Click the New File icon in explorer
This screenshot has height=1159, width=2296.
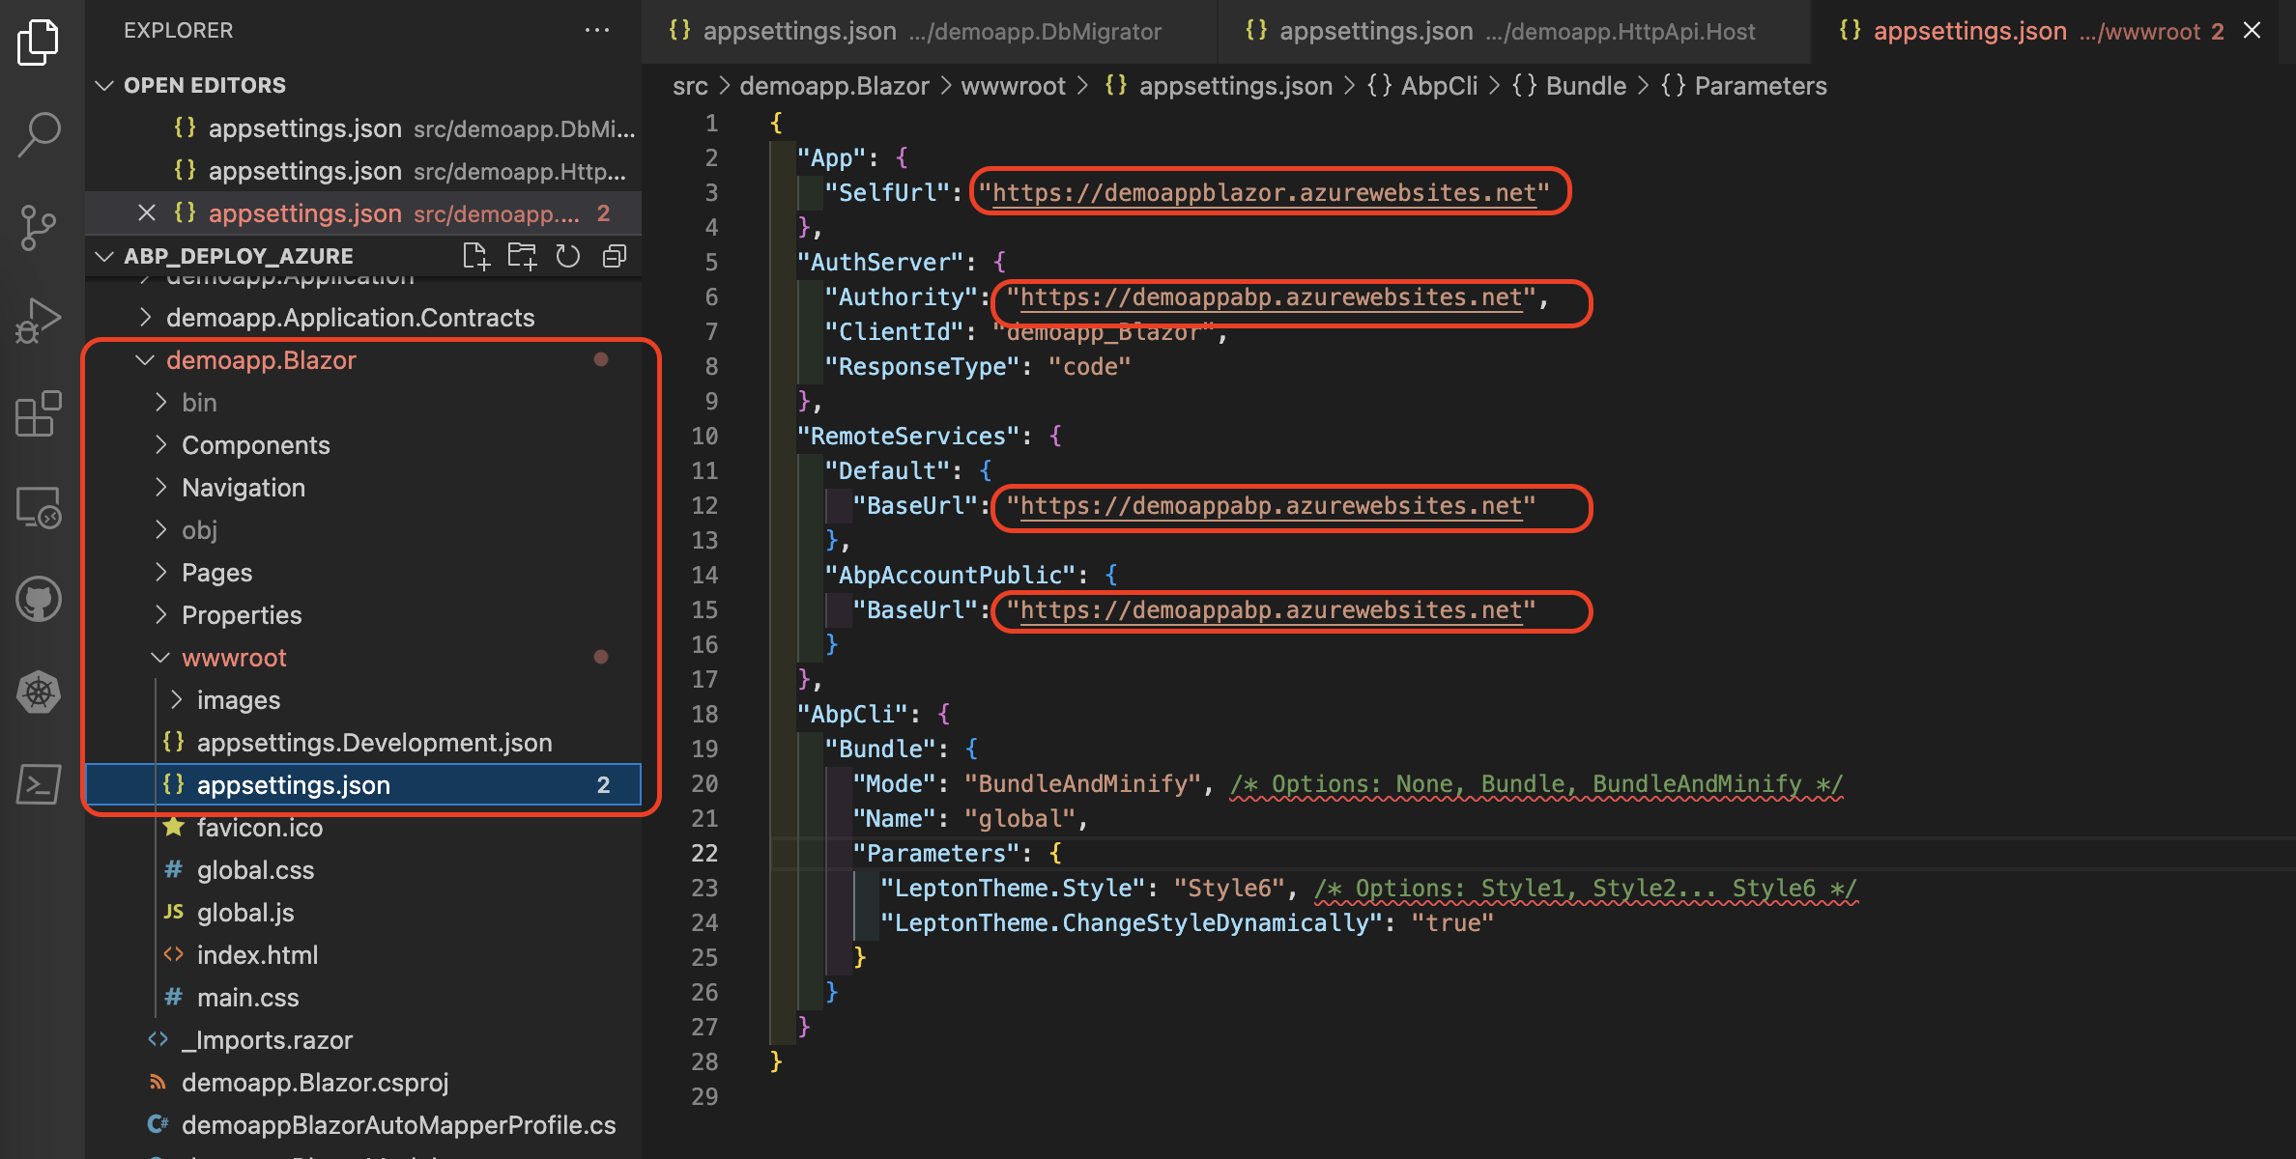475,256
